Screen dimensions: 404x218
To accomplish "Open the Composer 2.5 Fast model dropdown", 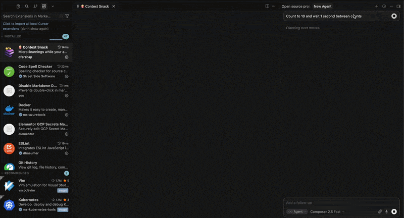I will [x=327, y=211].
